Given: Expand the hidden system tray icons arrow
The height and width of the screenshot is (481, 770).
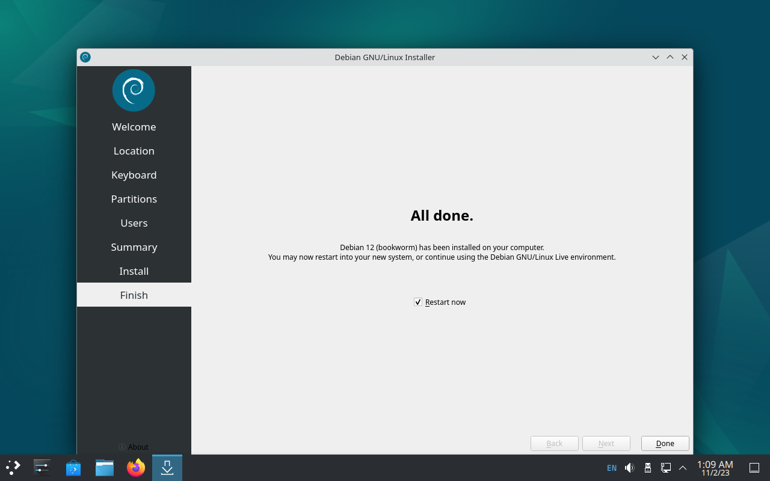Looking at the screenshot, I should pos(683,468).
